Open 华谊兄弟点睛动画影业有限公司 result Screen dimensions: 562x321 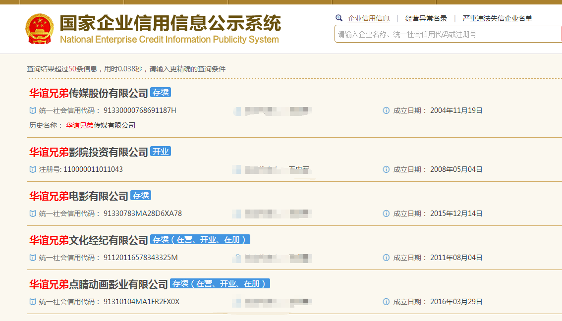98,284
